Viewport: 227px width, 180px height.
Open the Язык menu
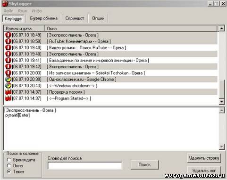[x=23, y=11]
